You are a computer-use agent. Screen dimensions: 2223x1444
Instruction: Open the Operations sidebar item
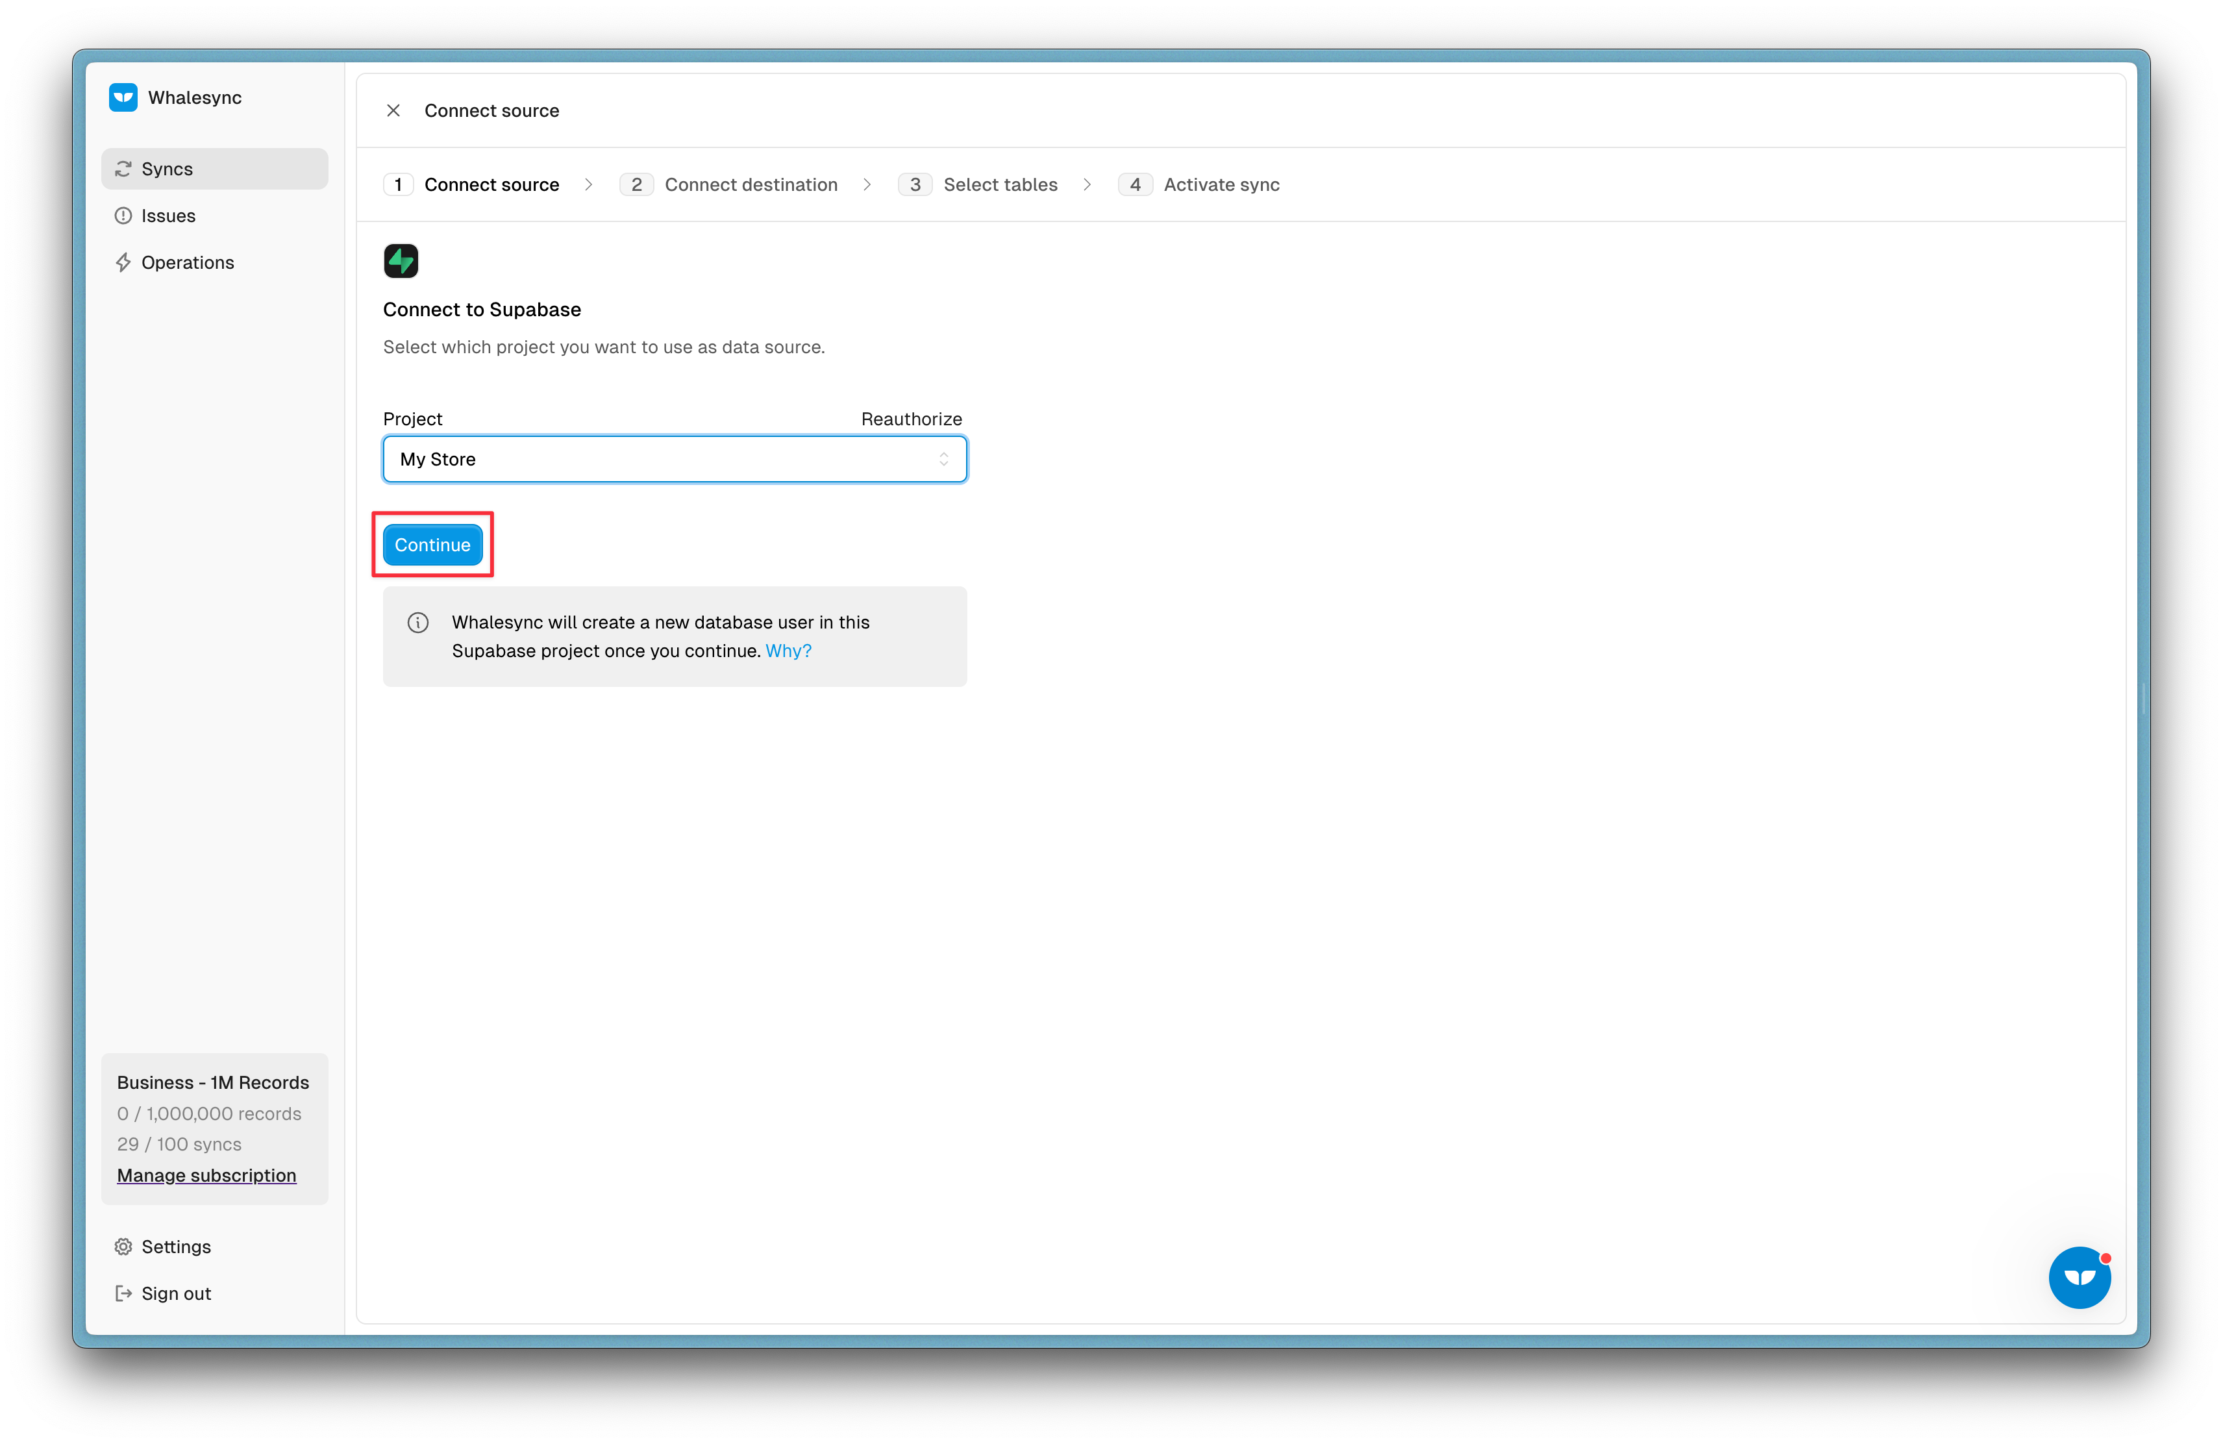pyautogui.click(x=214, y=262)
